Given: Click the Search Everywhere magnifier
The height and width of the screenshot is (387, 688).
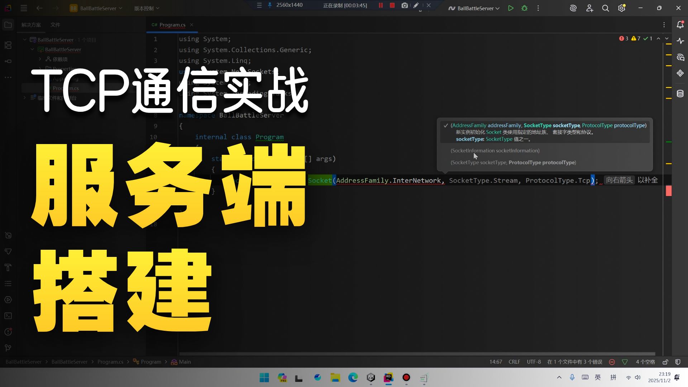Looking at the screenshot, I should pos(605,8).
